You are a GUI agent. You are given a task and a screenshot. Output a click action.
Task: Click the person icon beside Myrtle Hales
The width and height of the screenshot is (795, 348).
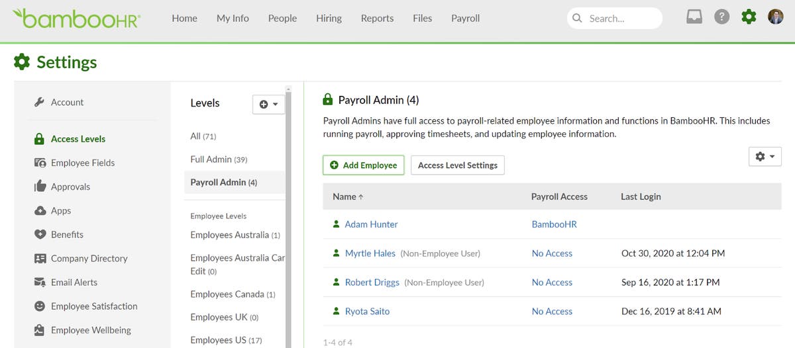[336, 253]
